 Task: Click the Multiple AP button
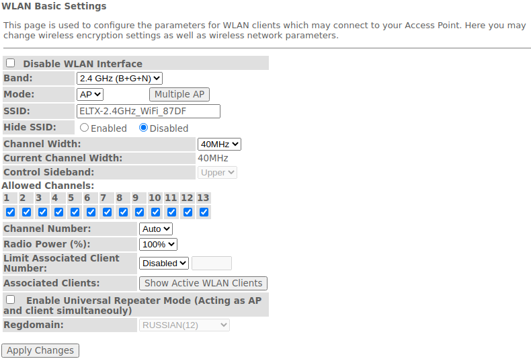[x=179, y=95]
